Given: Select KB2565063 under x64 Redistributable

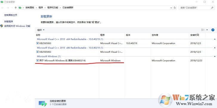Looking at the screenshot, I should point(45,43).
